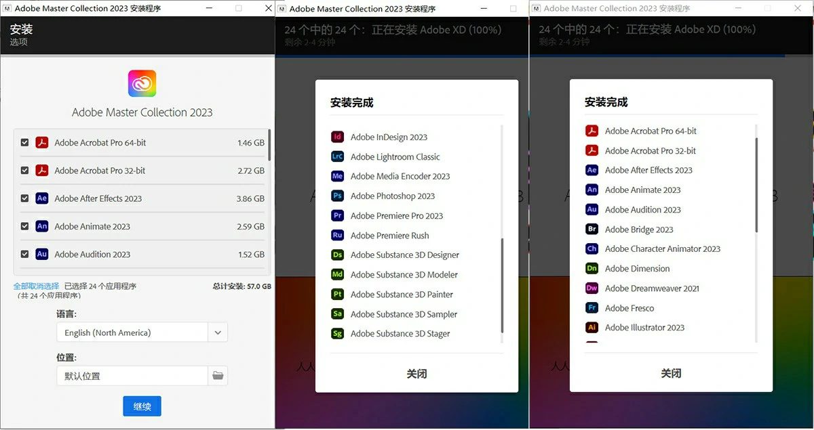Click Adobe Fresco text
The width and height of the screenshot is (814, 430).
click(629, 307)
